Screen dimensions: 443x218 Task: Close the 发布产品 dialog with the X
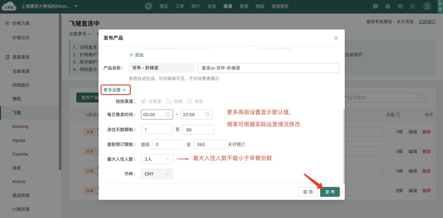336,38
